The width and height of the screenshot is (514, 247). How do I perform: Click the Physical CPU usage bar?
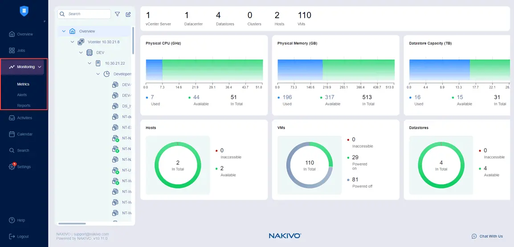[204, 70]
